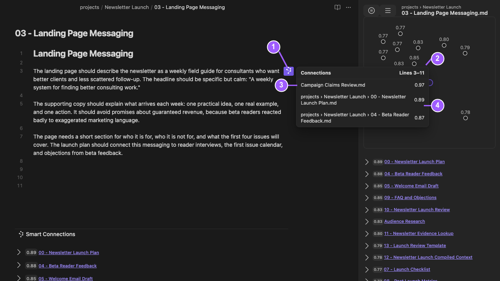Click the 03 - Landing Page Messaging breadcrumb title
The height and width of the screenshot is (281, 500).
[189, 7]
